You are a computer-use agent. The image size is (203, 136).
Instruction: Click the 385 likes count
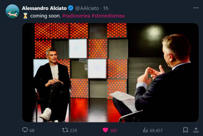[114, 131]
